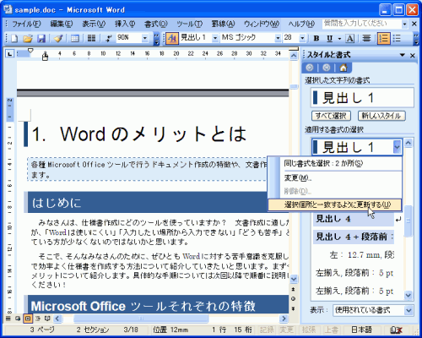
Task: Choose 選択個所と一致するように更新する menu entry
Action: [x=334, y=204]
